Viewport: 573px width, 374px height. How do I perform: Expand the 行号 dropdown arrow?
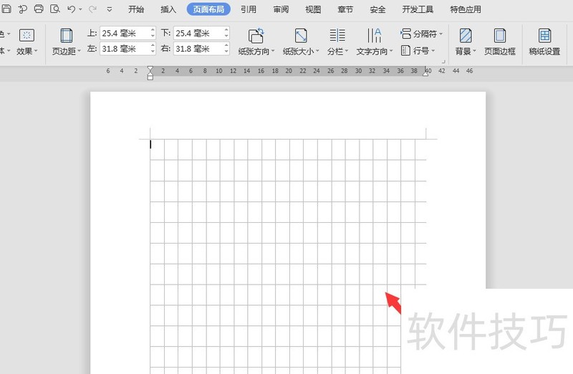tap(433, 51)
